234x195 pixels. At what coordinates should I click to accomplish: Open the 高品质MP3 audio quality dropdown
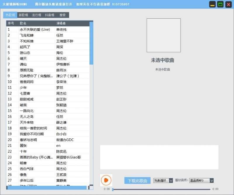pyautogui.click(x=202, y=180)
